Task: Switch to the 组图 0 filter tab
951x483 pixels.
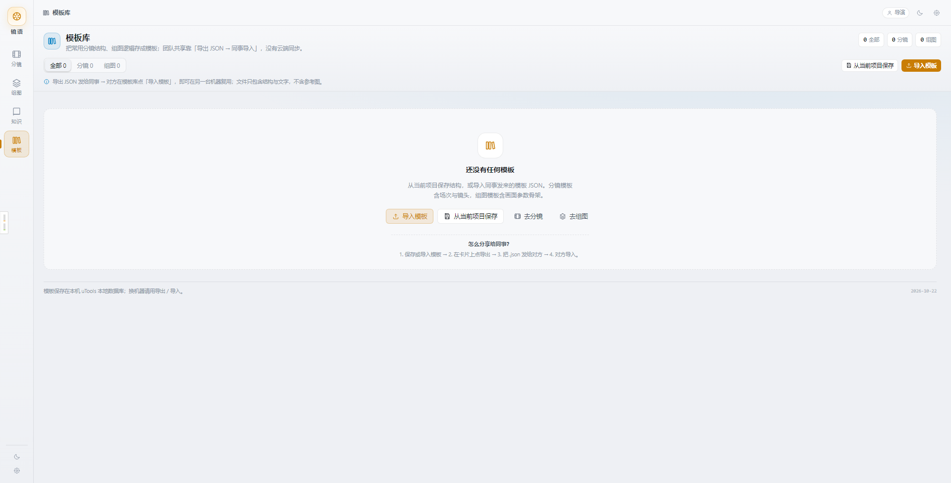Action: tap(112, 66)
